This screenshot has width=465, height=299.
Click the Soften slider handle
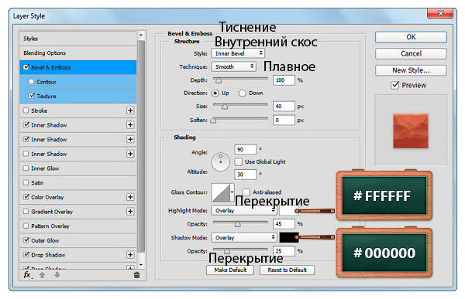[x=213, y=121]
